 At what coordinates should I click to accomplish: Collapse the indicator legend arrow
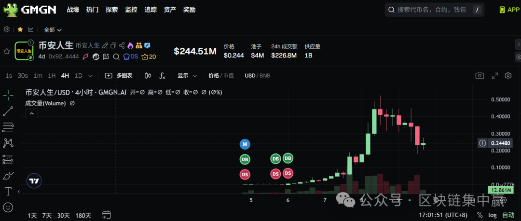click(31, 114)
